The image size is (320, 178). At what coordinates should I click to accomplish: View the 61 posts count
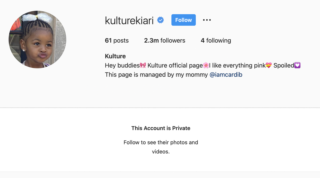117,41
